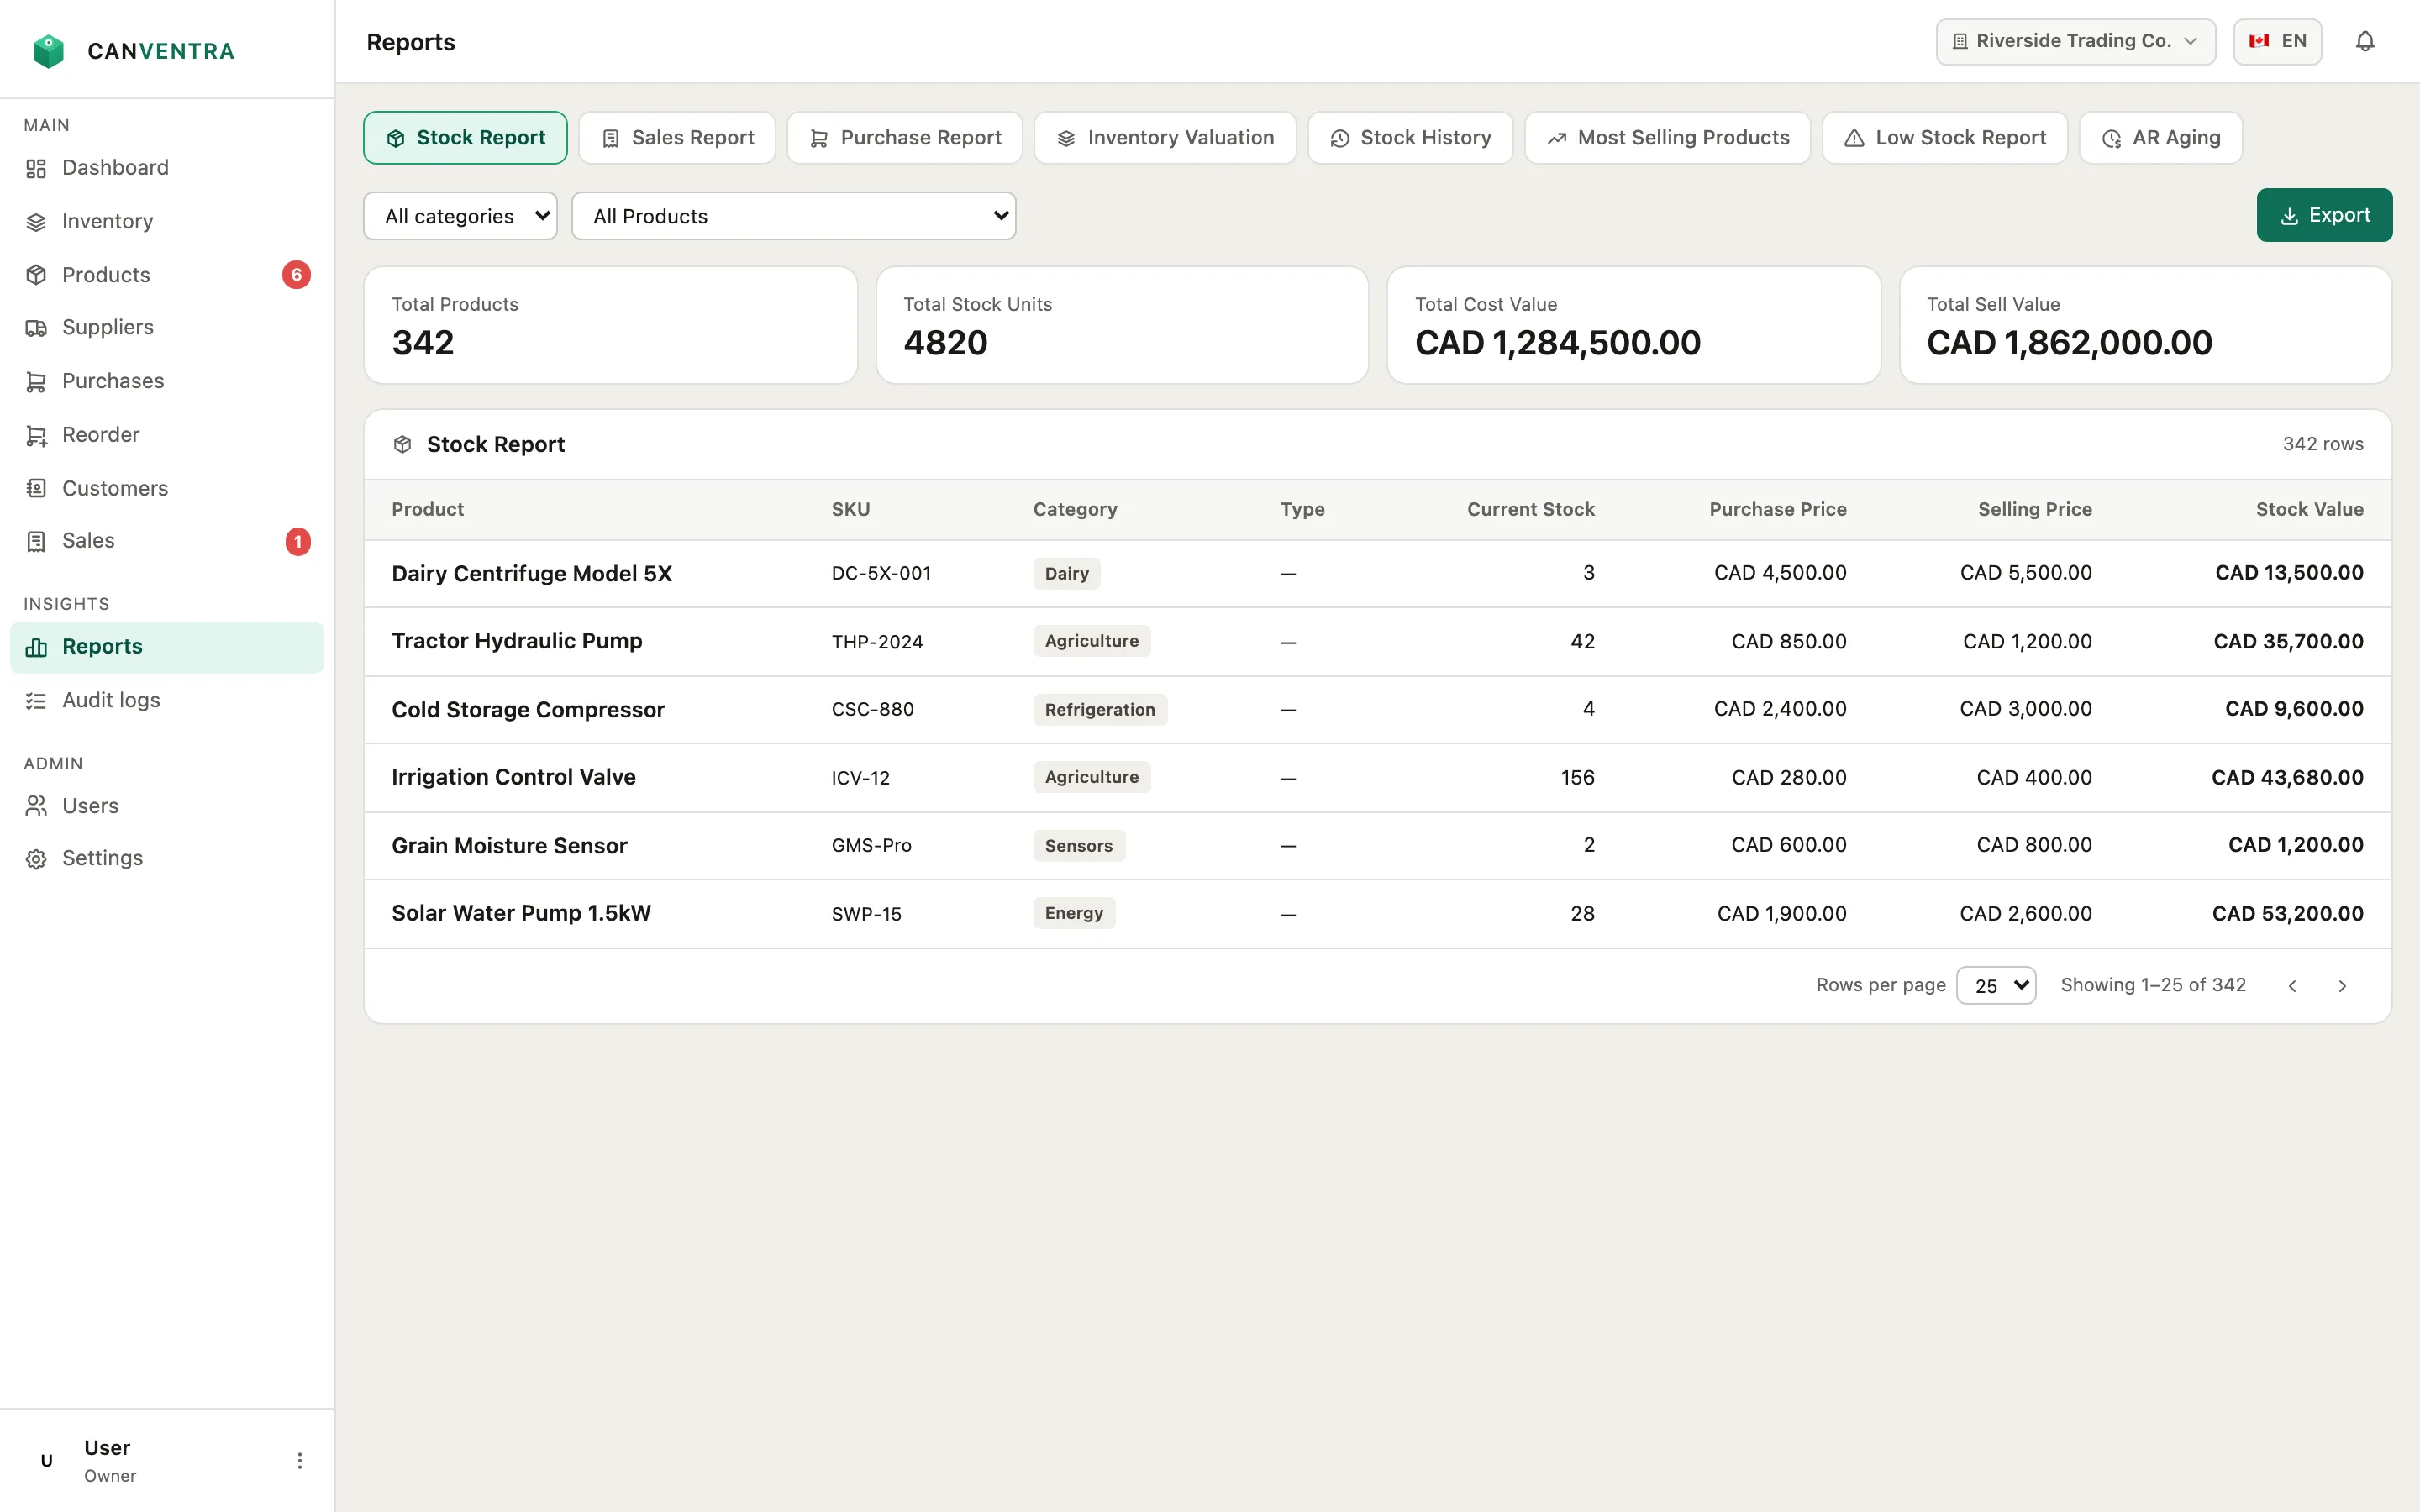
Task: Click the U user avatar
Action: coord(46,1461)
